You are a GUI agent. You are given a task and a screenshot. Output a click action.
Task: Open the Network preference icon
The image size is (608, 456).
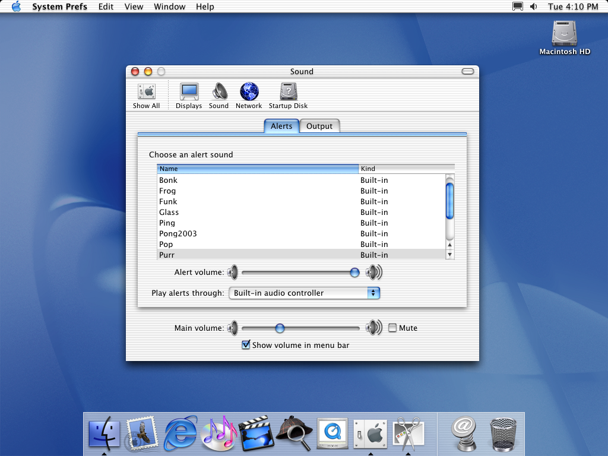click(249, 95)
